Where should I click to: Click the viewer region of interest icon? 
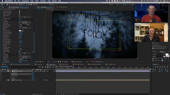(x=72, y=62)
